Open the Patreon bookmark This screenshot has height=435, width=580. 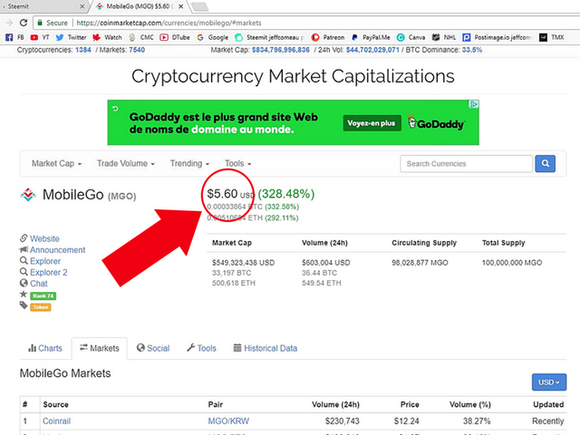coord(328,37)
